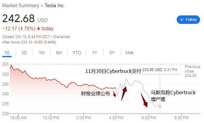Viewport: 204px width, 123px height.
Task: Click the 242.68 stock price
Action: pyautogui.click(x=19, y=19)
